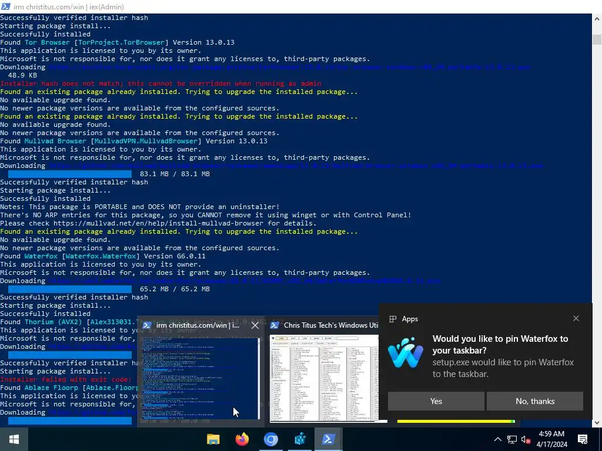This screenshot has height=451, width=602.
Task: Open the blue circular browser taskbar icon
Action: 270,439
